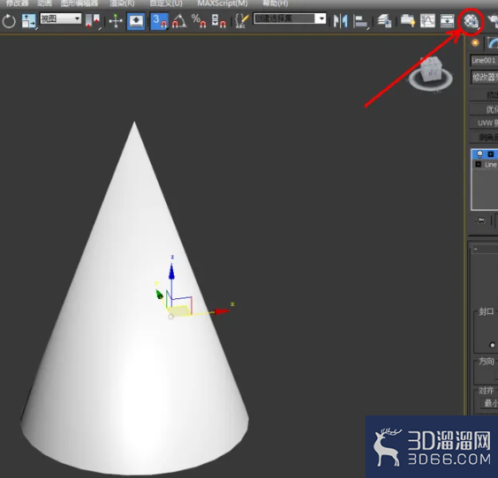
Task: Click the 创建选择集 named selection field
Action: 285,19
